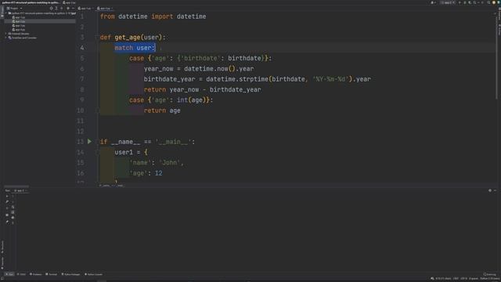
Task: Print the Run panel output
Action: coord(13,218)
